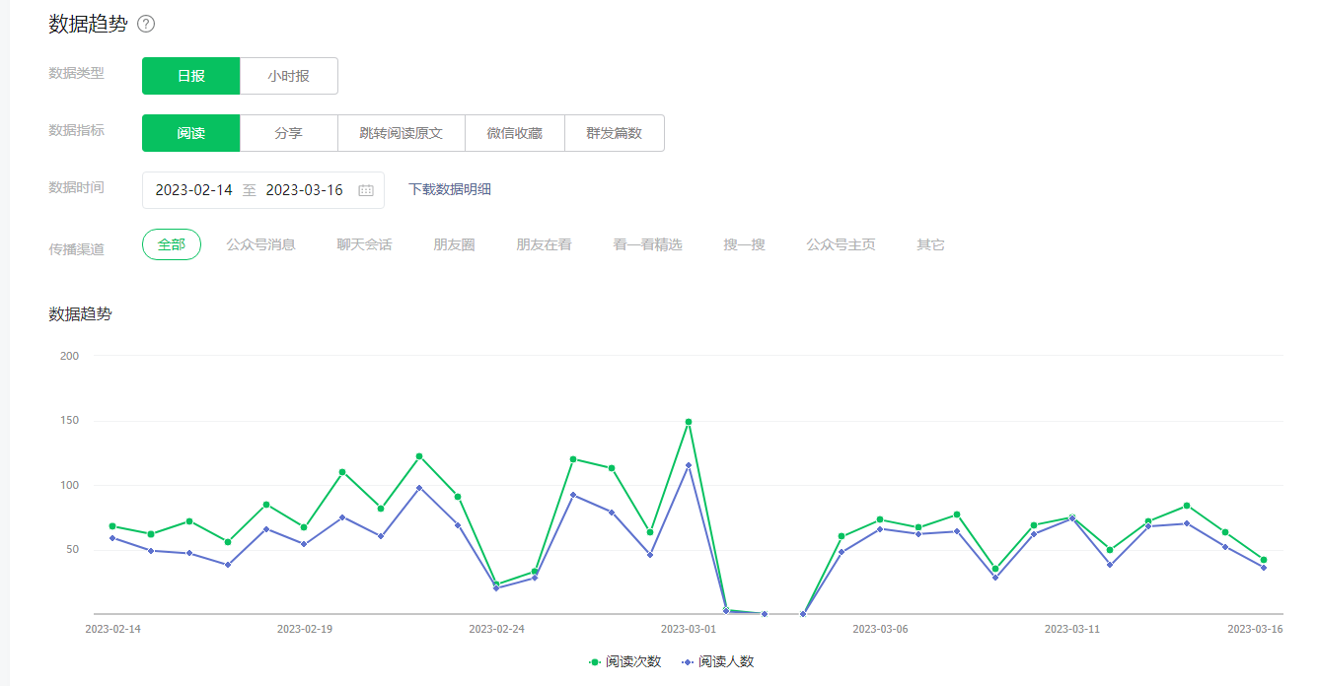Filter by 公众号消息 channel
The image size is (1319, 686).
pyautogui.click(x=261, y=244)
